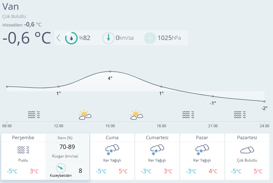Click the Nem (%) 70-89 value
Image resolution: width=273 pixels, height=183 pixels.
67,147
